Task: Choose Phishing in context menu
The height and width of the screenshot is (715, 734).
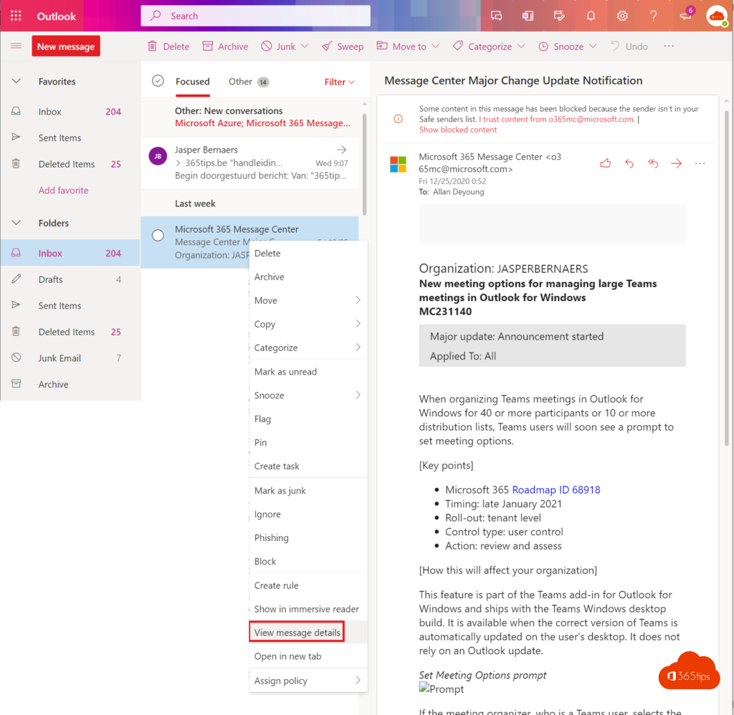Action: [308, 537]
